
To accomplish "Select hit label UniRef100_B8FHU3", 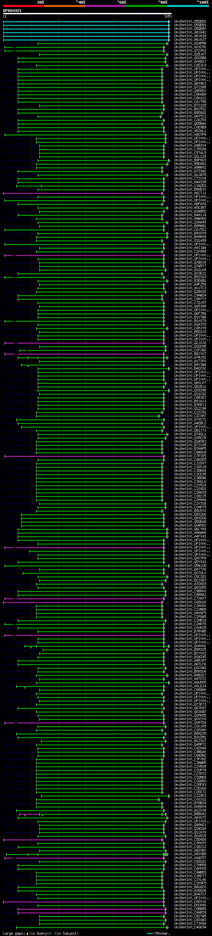I will pyautogui.click(x=190, y=160).
